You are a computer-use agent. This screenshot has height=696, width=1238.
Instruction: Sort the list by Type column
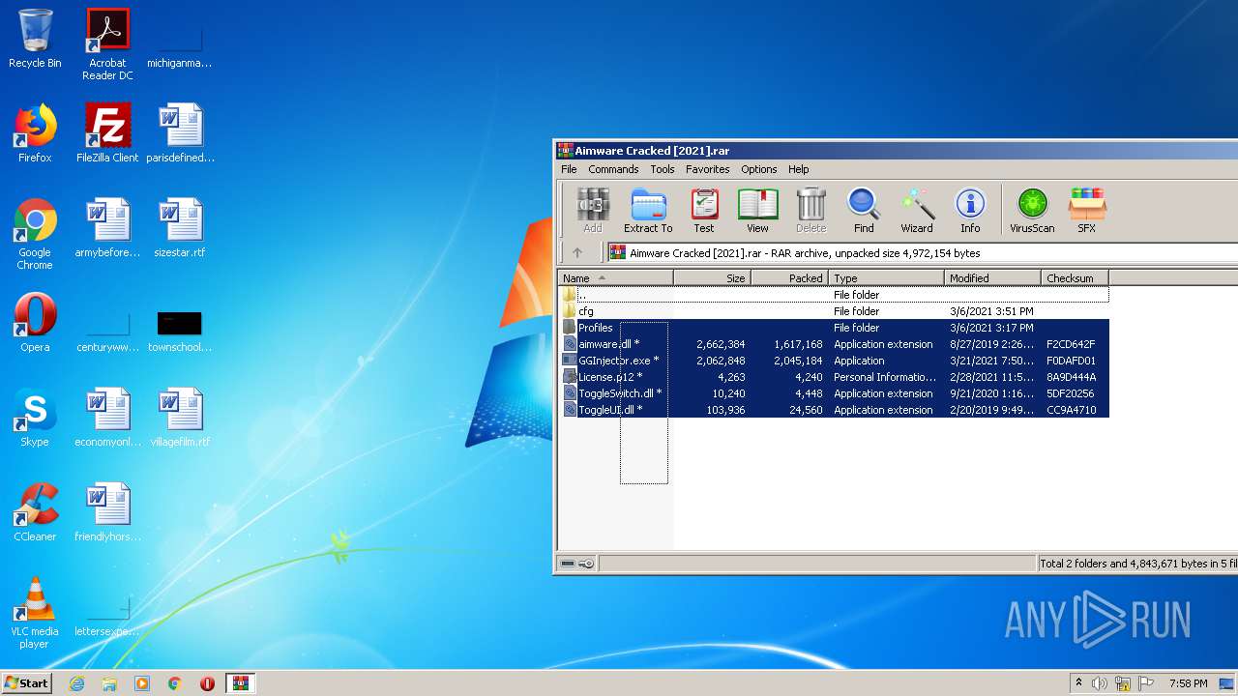coord(886,278)
